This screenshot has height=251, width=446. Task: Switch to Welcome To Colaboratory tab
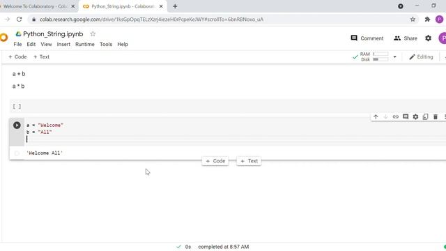point(36,6)
